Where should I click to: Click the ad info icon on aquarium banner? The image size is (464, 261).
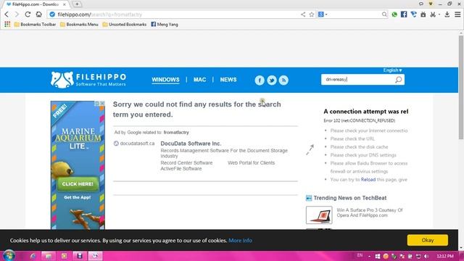point(96,103)
